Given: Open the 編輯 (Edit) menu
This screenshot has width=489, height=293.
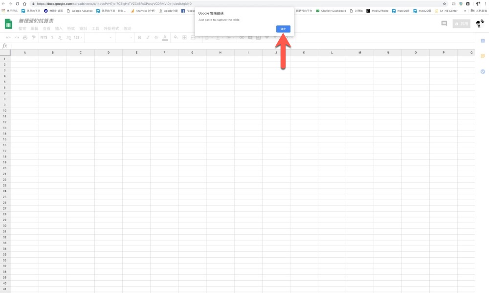Looking at the screenshot, I should coord(34,29).
